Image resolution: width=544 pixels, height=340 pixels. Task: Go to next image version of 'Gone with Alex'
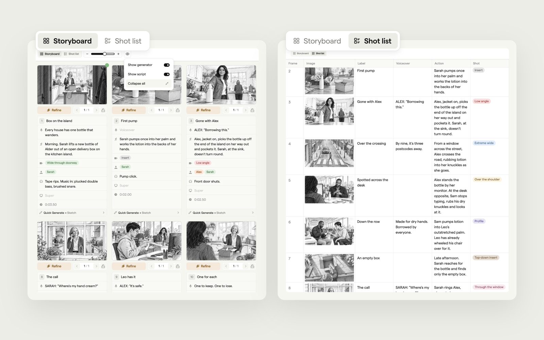[245, 110]
